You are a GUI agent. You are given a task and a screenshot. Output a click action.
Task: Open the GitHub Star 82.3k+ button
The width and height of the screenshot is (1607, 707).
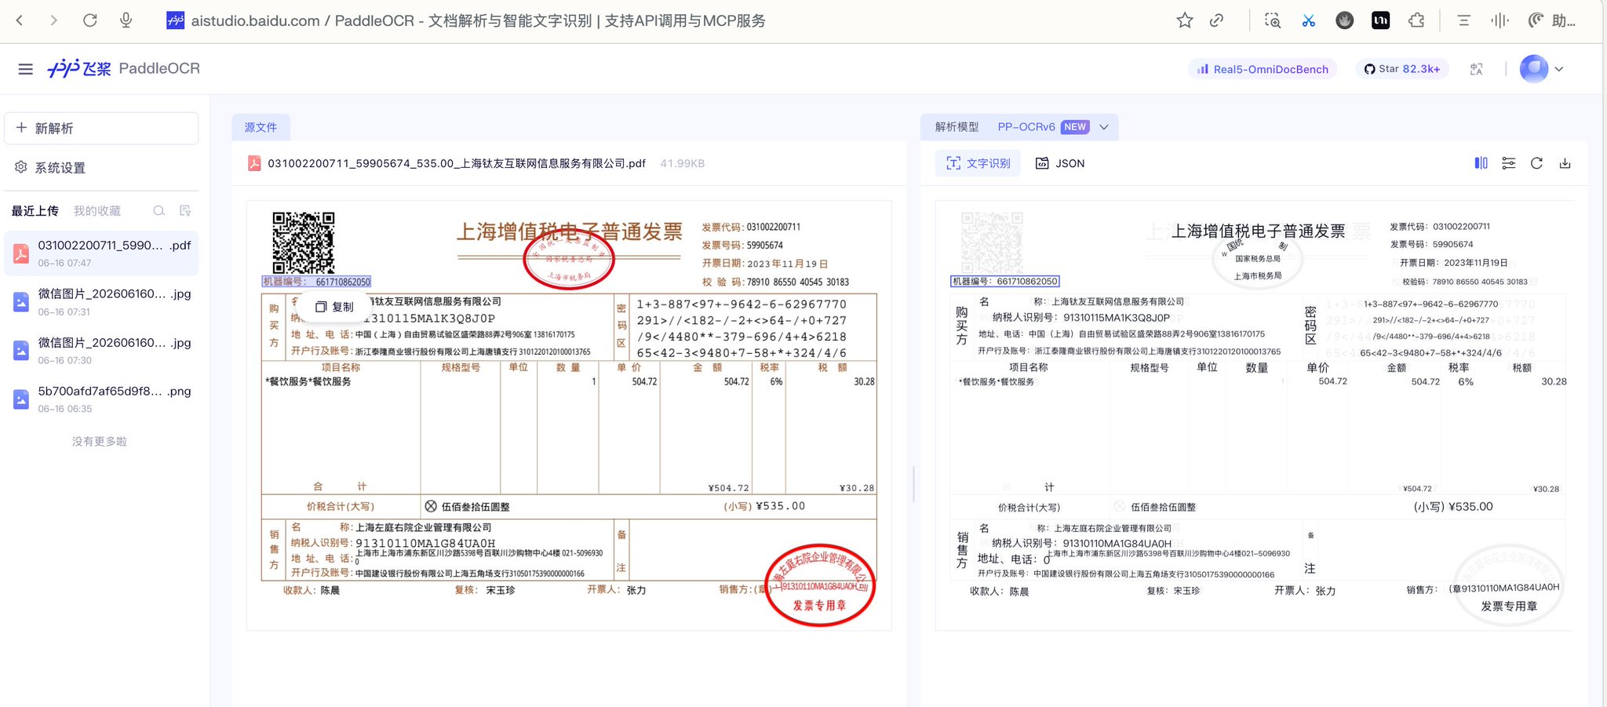[x=1402, y=69]
